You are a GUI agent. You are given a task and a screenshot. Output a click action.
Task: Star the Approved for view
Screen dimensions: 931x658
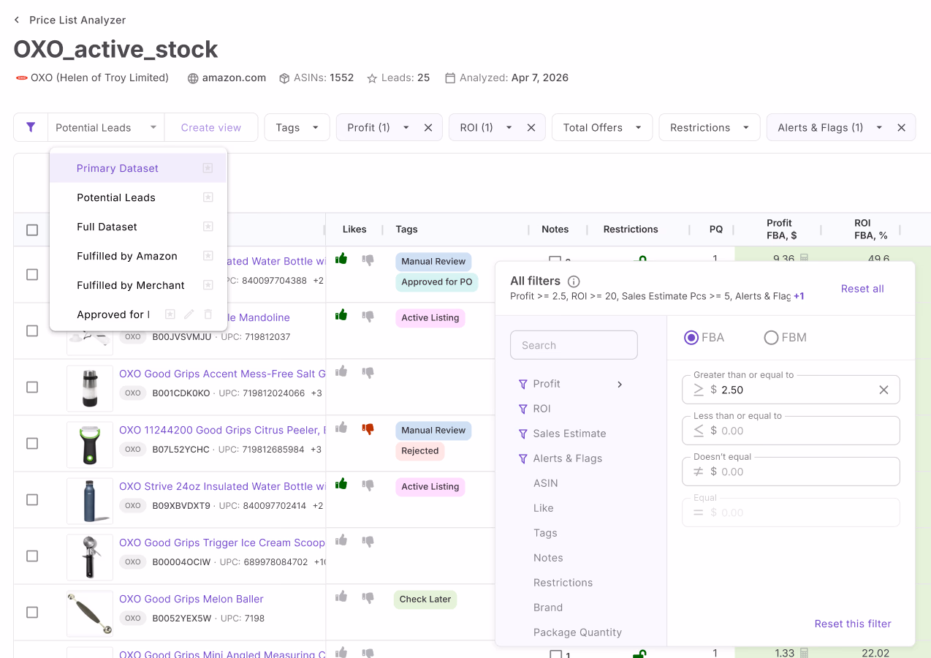coord(170,314)
